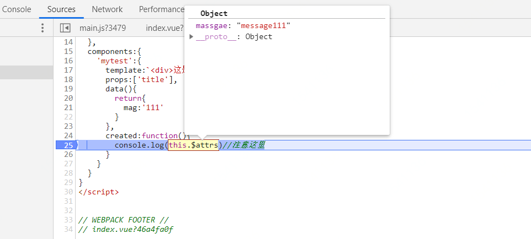Toggle breakpoint on line 25

[x=68, y=145]
